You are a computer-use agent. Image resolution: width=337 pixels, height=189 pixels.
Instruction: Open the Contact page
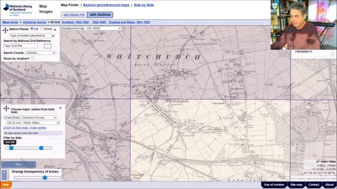coord(314,185)
